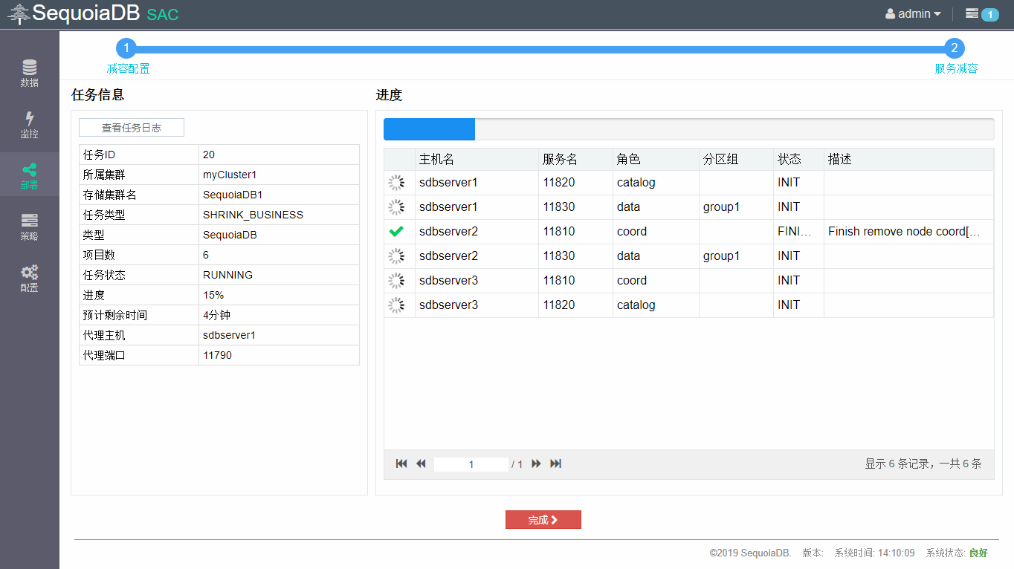The width and height of the screenshot is (1014, 569).
Task: Click step 1 circle 减容配置
Action: [x=127, y=48]
